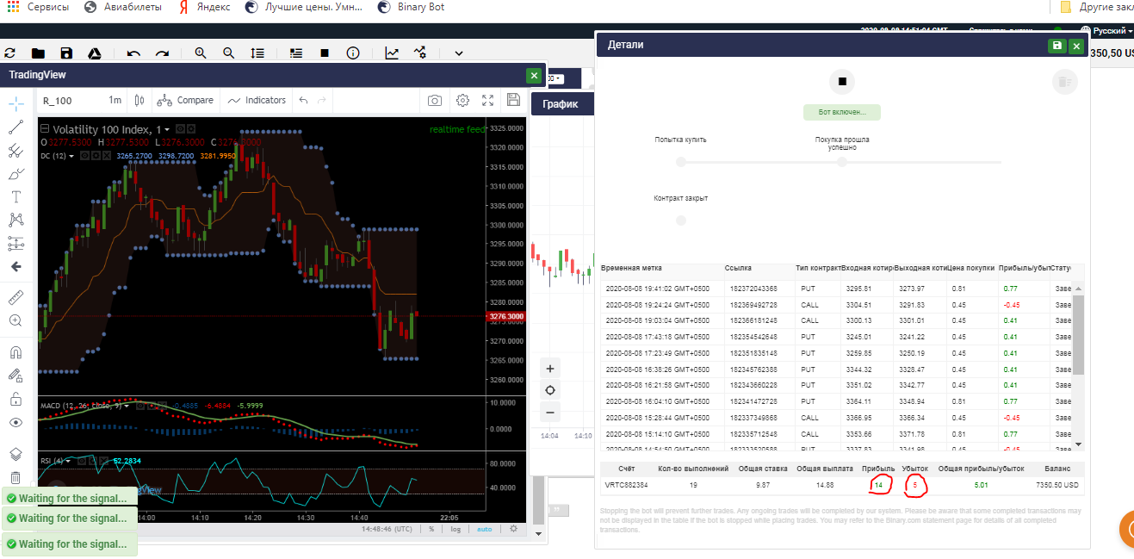The image size is (1134, 559).
Task: Hide all drawings with the eye icon
Action: 15,423
